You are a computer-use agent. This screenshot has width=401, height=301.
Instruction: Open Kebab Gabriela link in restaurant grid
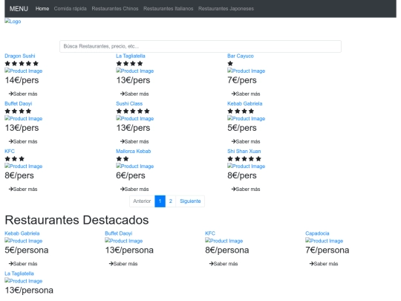[245, 103]
